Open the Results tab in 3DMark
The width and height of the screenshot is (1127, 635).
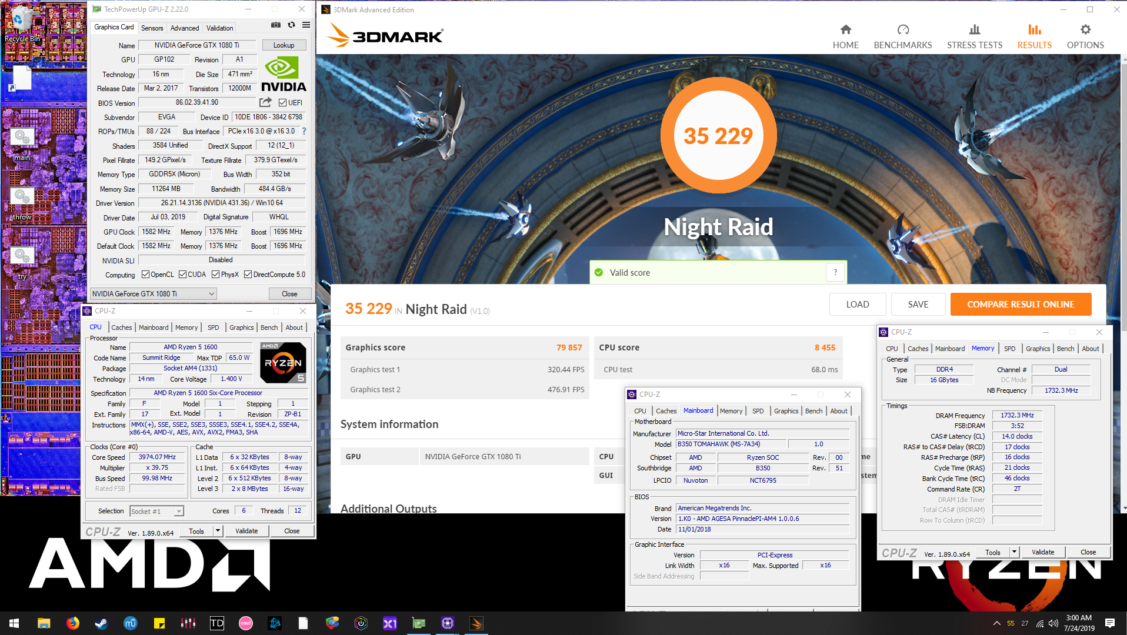click(1034, 37)
